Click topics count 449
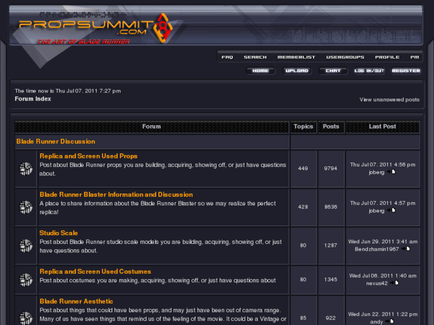434x325 pixels. pyautogui.click(x=303, y=168)
